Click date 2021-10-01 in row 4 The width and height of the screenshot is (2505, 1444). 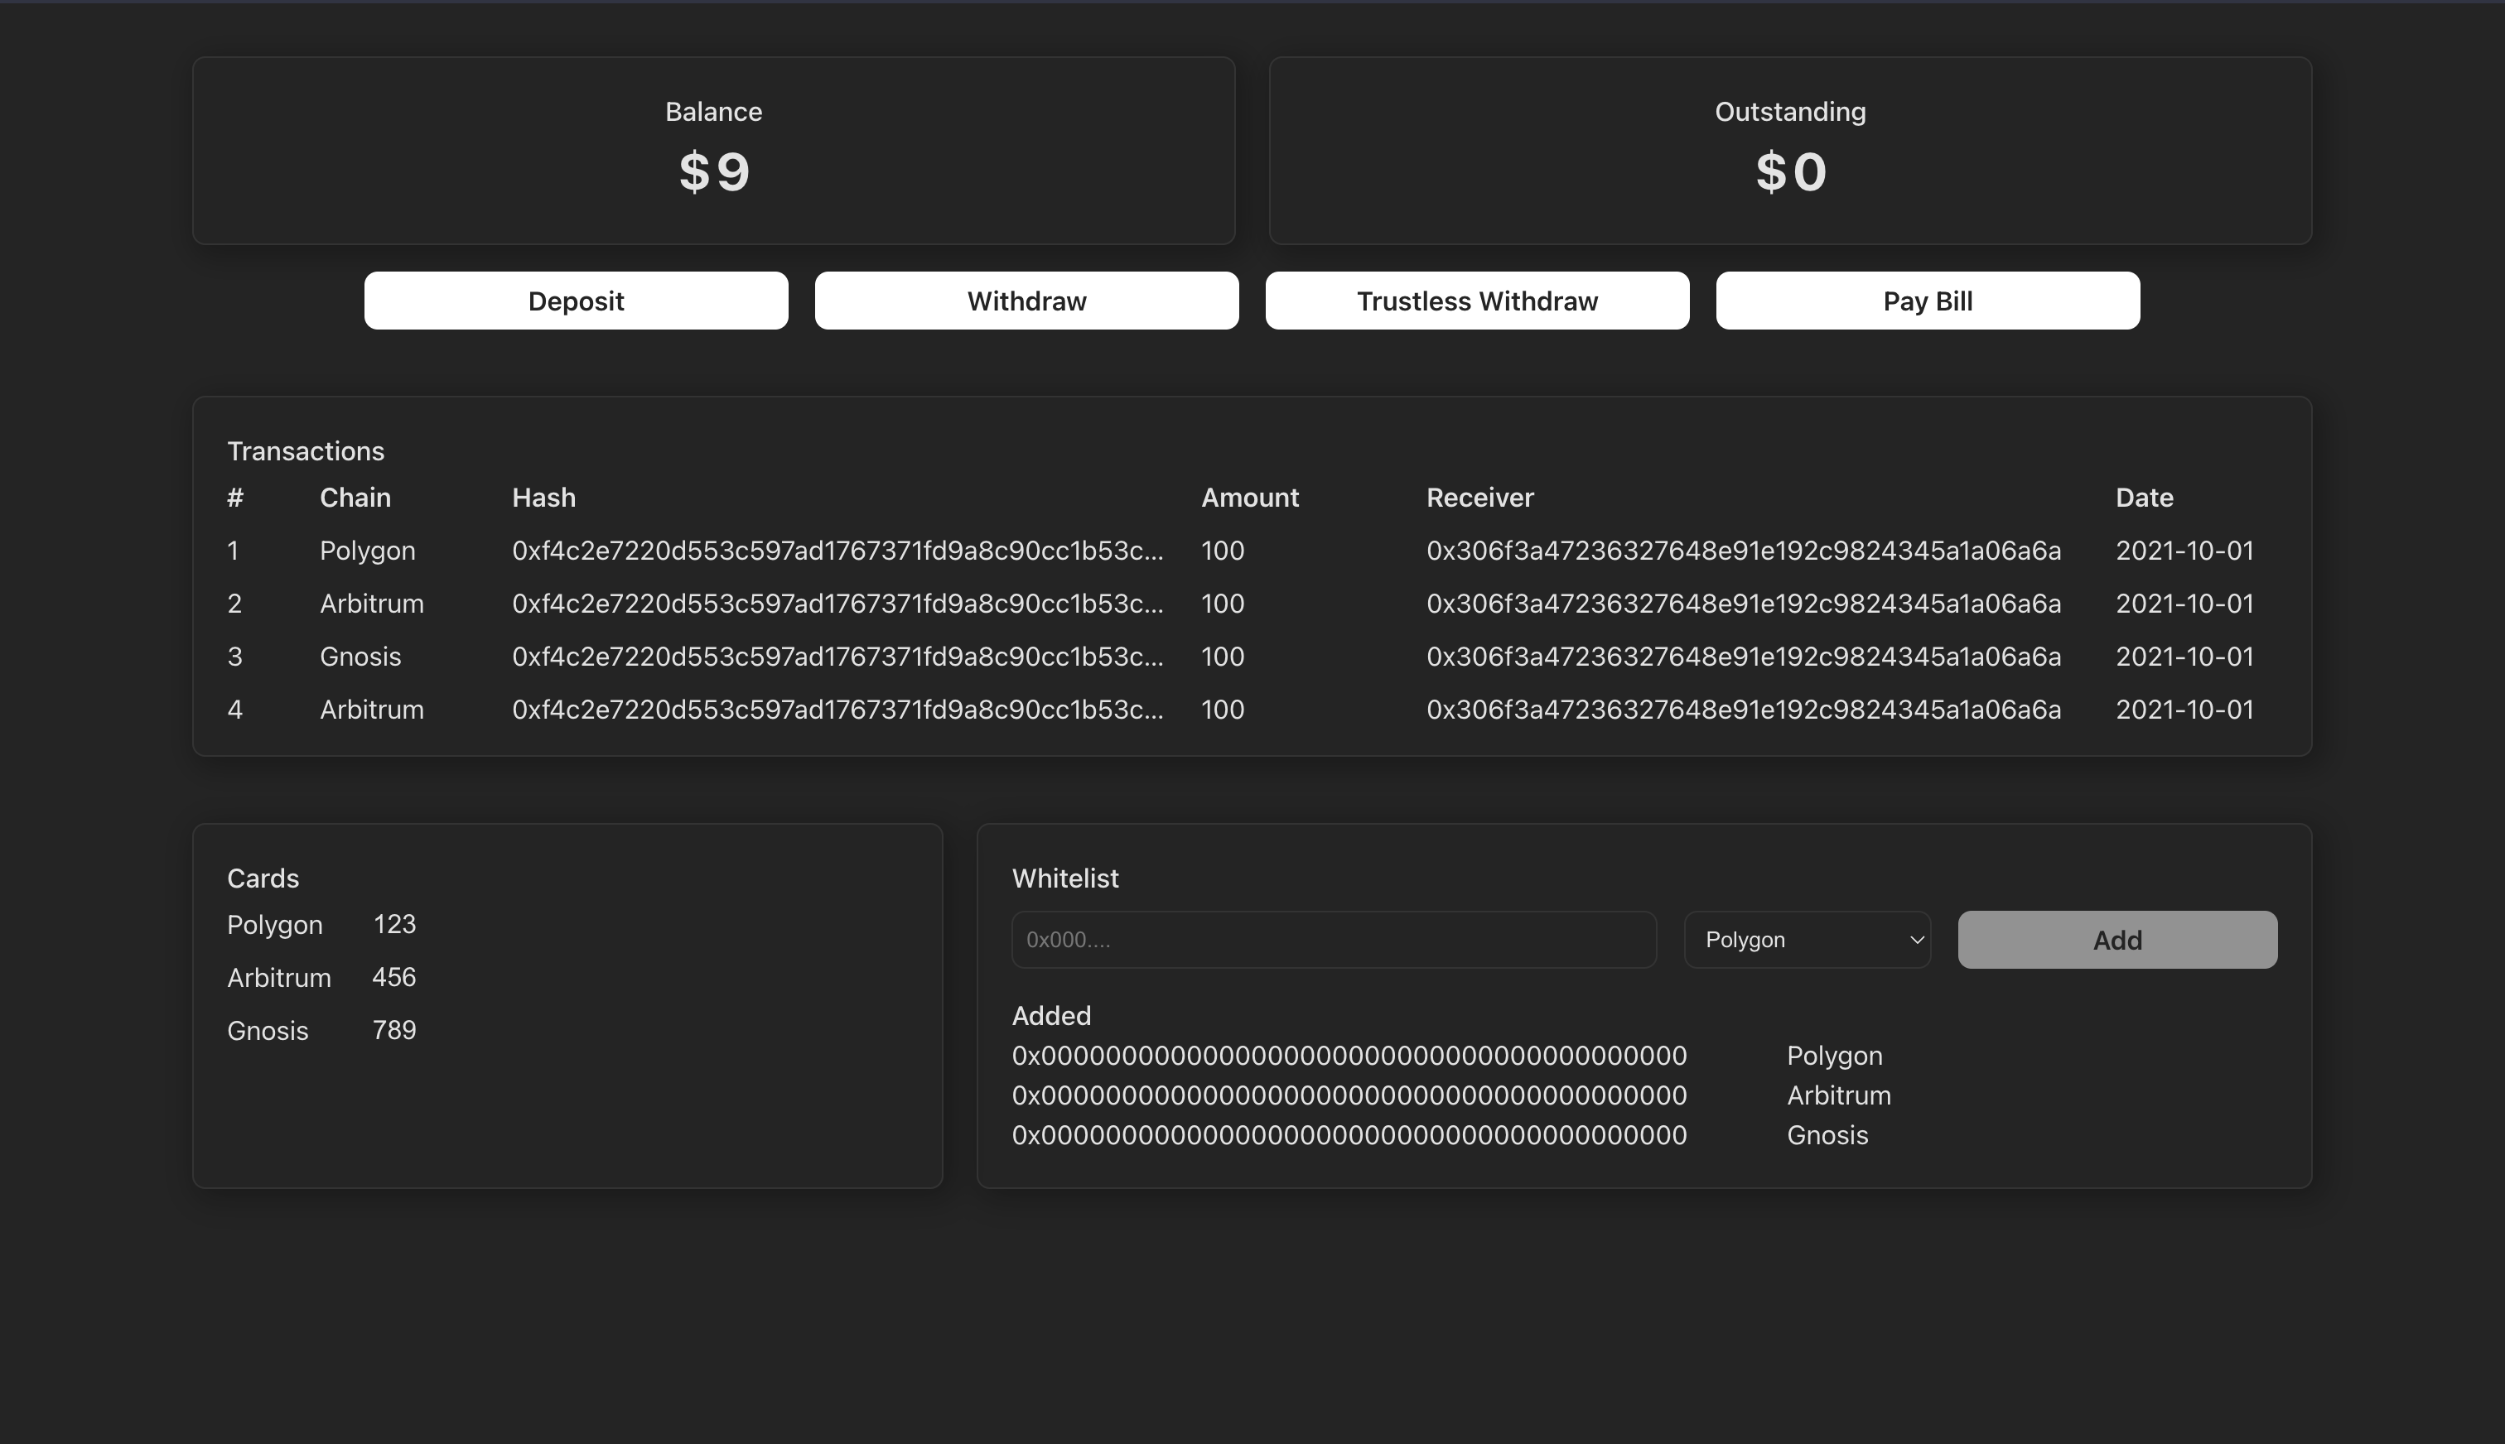pos(2184,709)
